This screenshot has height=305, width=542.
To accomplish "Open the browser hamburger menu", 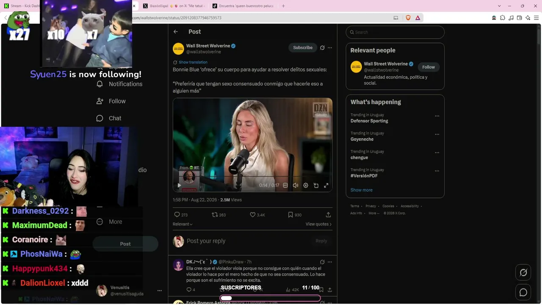I will point(536,18).
